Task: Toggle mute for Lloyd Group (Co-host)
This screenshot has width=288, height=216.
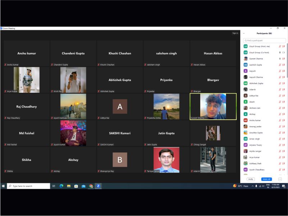Action: click(x=280, y=52)
